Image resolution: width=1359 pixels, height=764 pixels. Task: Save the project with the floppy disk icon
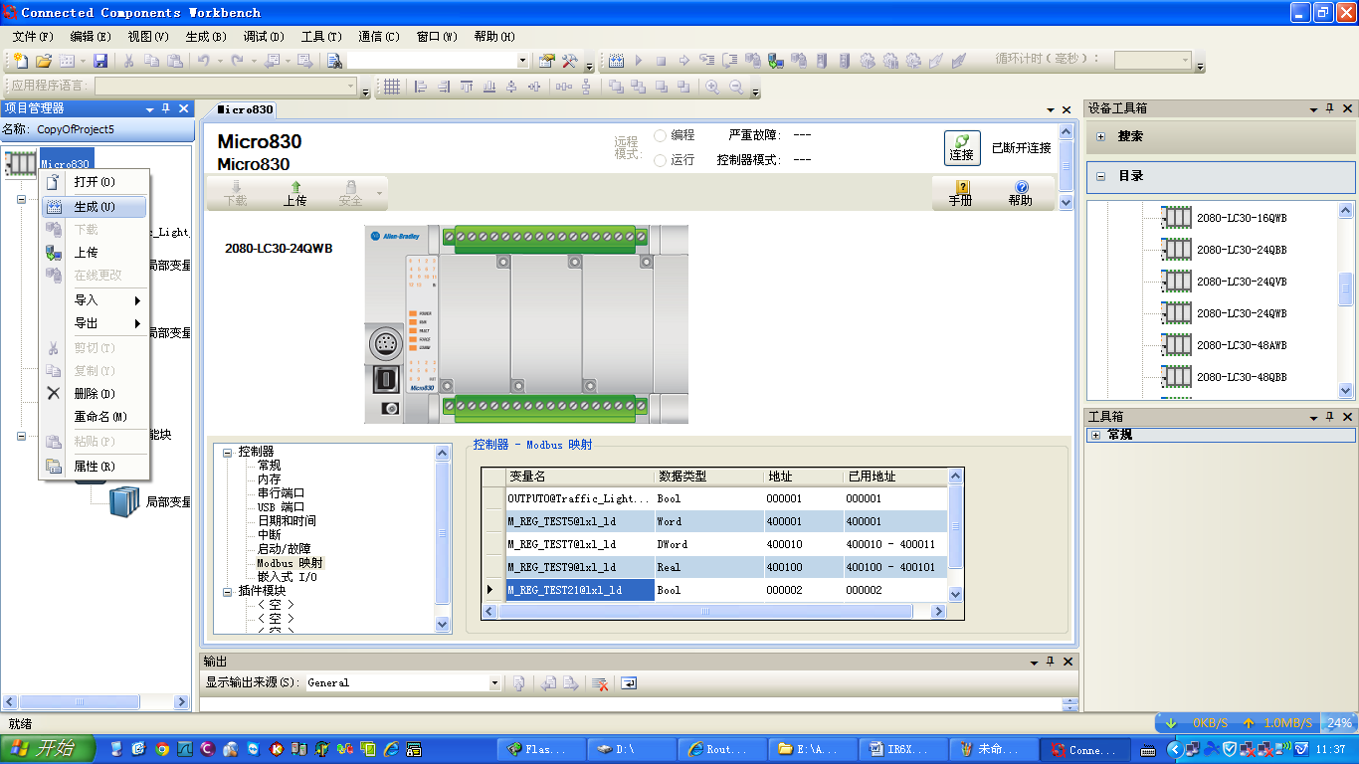coord(100,61)
